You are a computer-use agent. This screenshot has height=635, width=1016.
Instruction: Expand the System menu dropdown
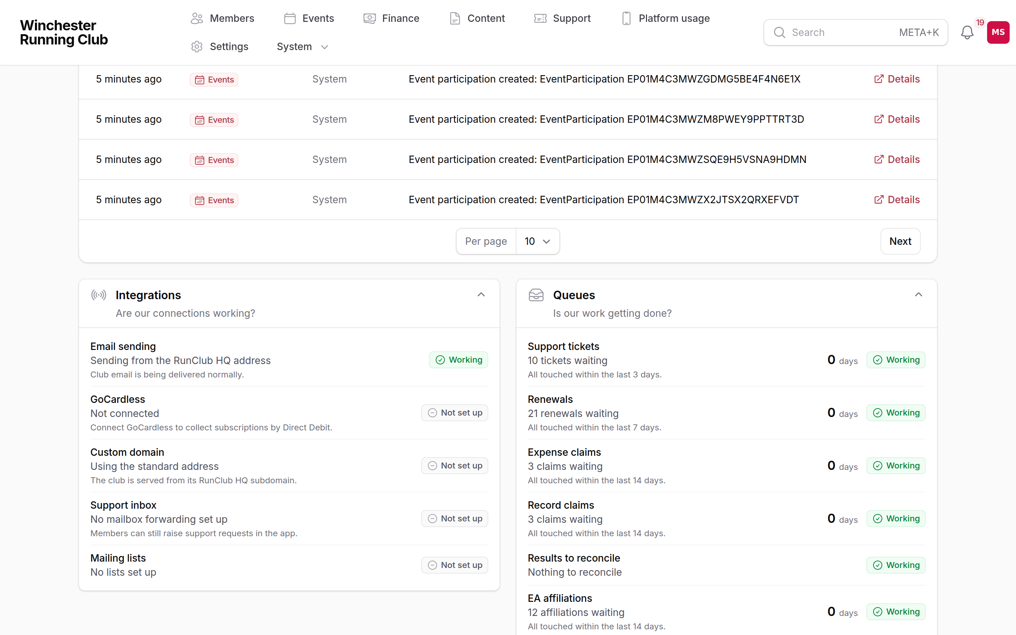click(x=302, y=47)
